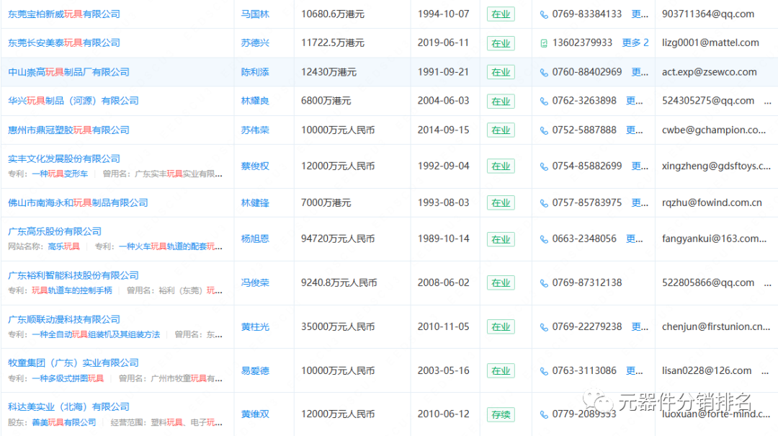Expand more phones after 0760-88402969
This screenshot has width=778, height=436.
coord(640,72)
